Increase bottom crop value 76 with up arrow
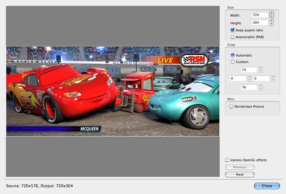Image resolution: width=286 pixels, height=194 pixels. (x=261, y=85)
